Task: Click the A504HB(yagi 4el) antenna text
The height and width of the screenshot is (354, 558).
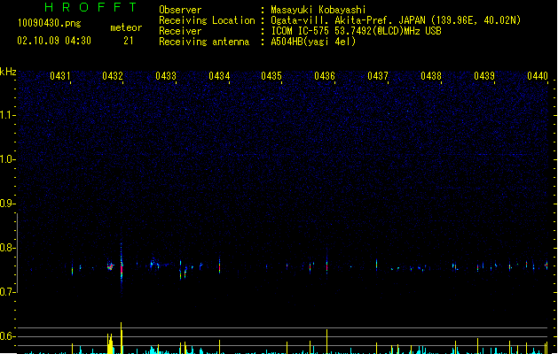Action: (313, 42)
